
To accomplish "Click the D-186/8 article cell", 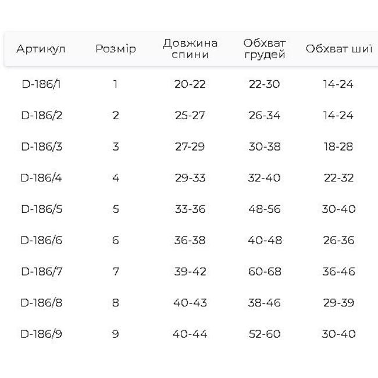I will click(x=41, y=302).
